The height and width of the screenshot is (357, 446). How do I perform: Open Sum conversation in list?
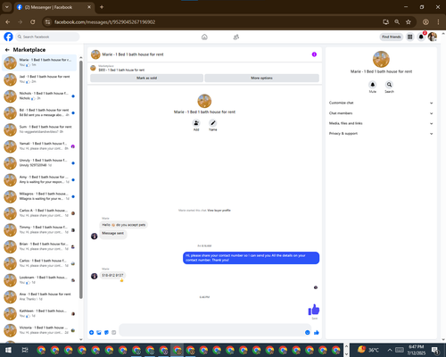39,129
